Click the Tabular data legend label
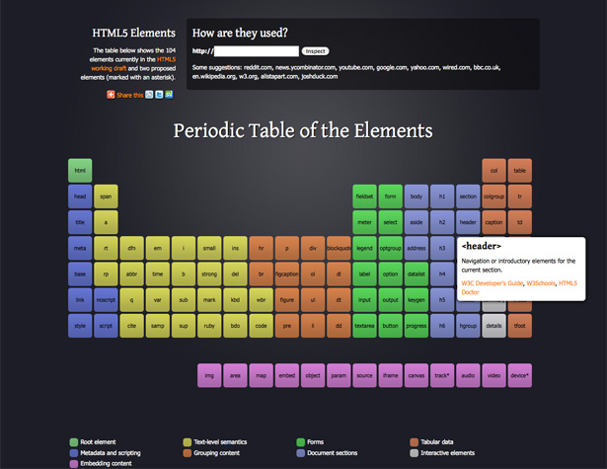Screen dimensions: 607x469 [x=436, y=442]
